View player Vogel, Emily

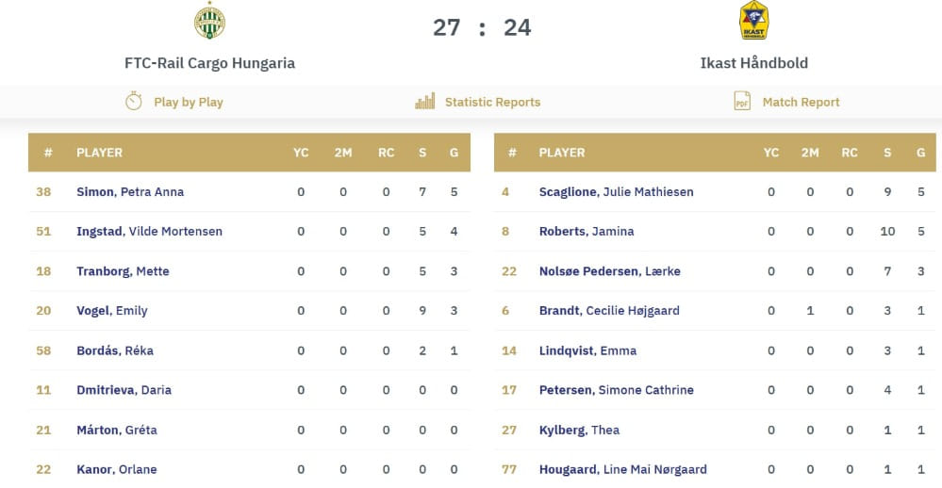[x=112, y=311]
